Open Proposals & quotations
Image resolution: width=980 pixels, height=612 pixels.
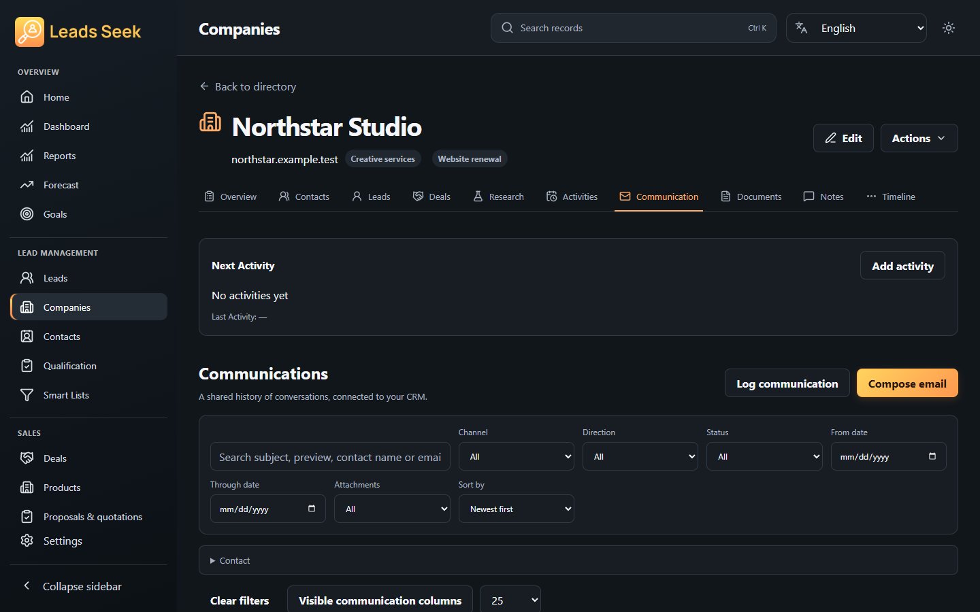88,517
